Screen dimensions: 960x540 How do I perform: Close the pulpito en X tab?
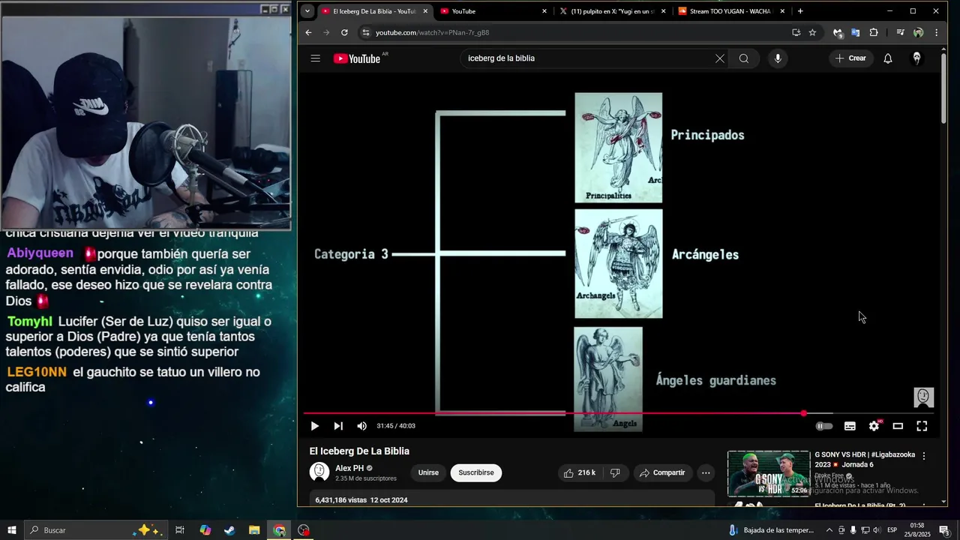click(x=664, y=11)
